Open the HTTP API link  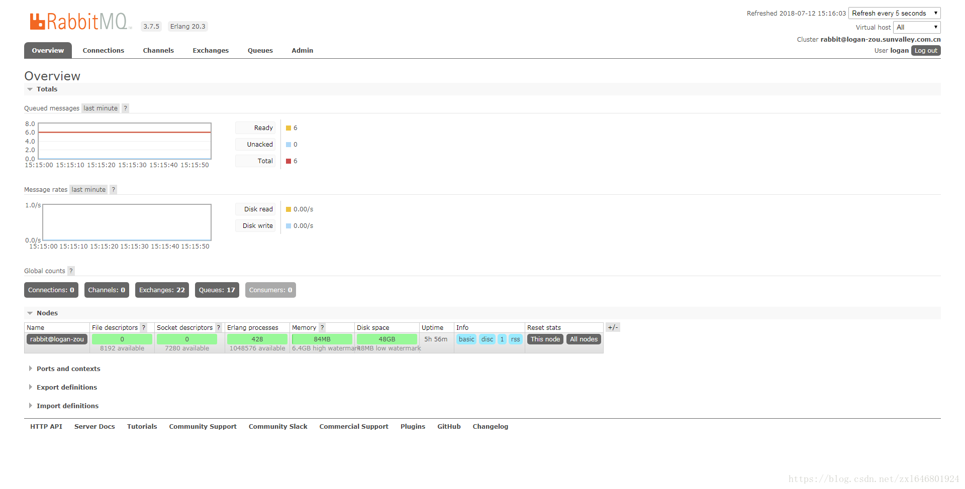46,426
